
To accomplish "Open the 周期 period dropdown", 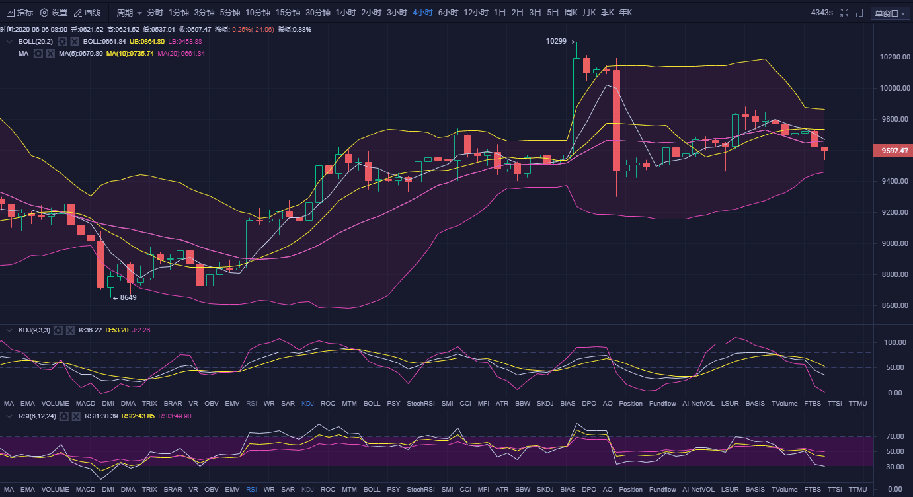I will [129, 13].
